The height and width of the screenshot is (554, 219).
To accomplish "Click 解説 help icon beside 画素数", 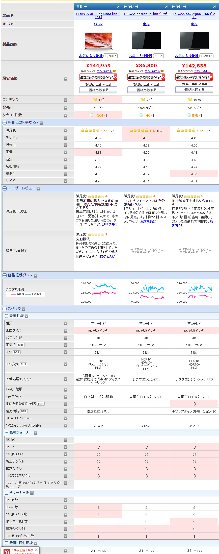I will (21, 345).
